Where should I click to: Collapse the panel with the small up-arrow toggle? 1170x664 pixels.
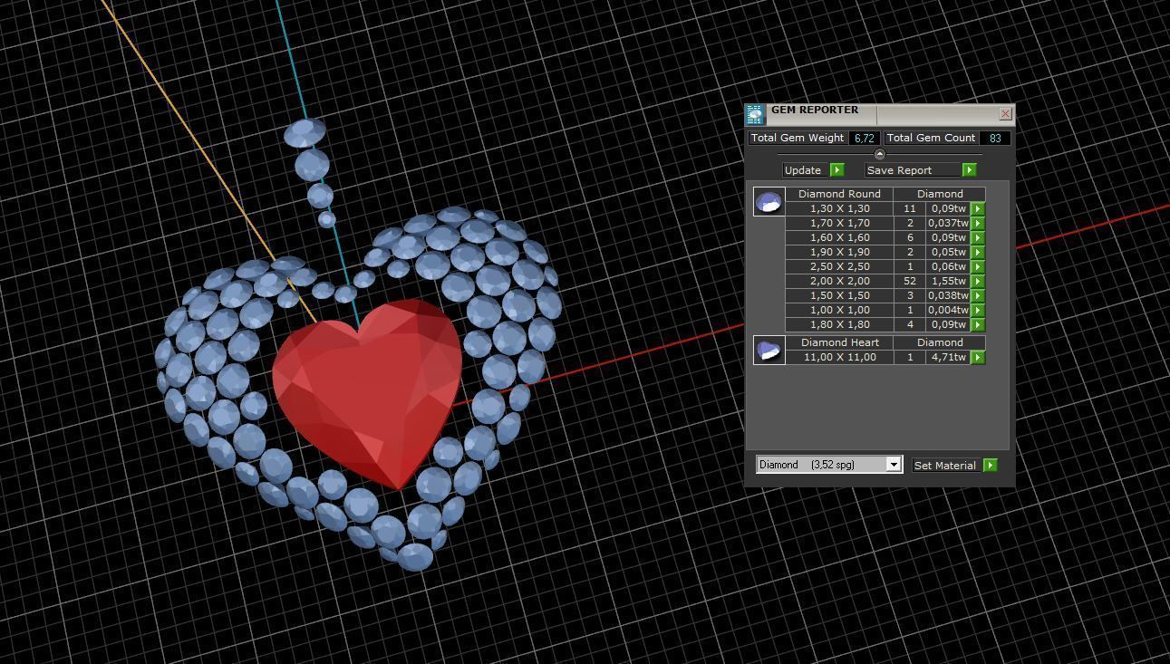[879, 155]
